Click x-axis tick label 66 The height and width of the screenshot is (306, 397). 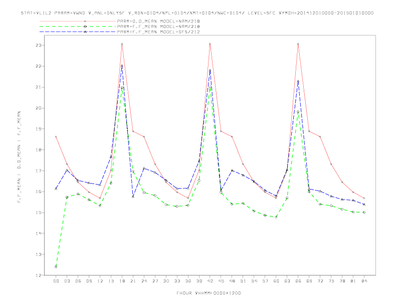click(x=298, y=281)
